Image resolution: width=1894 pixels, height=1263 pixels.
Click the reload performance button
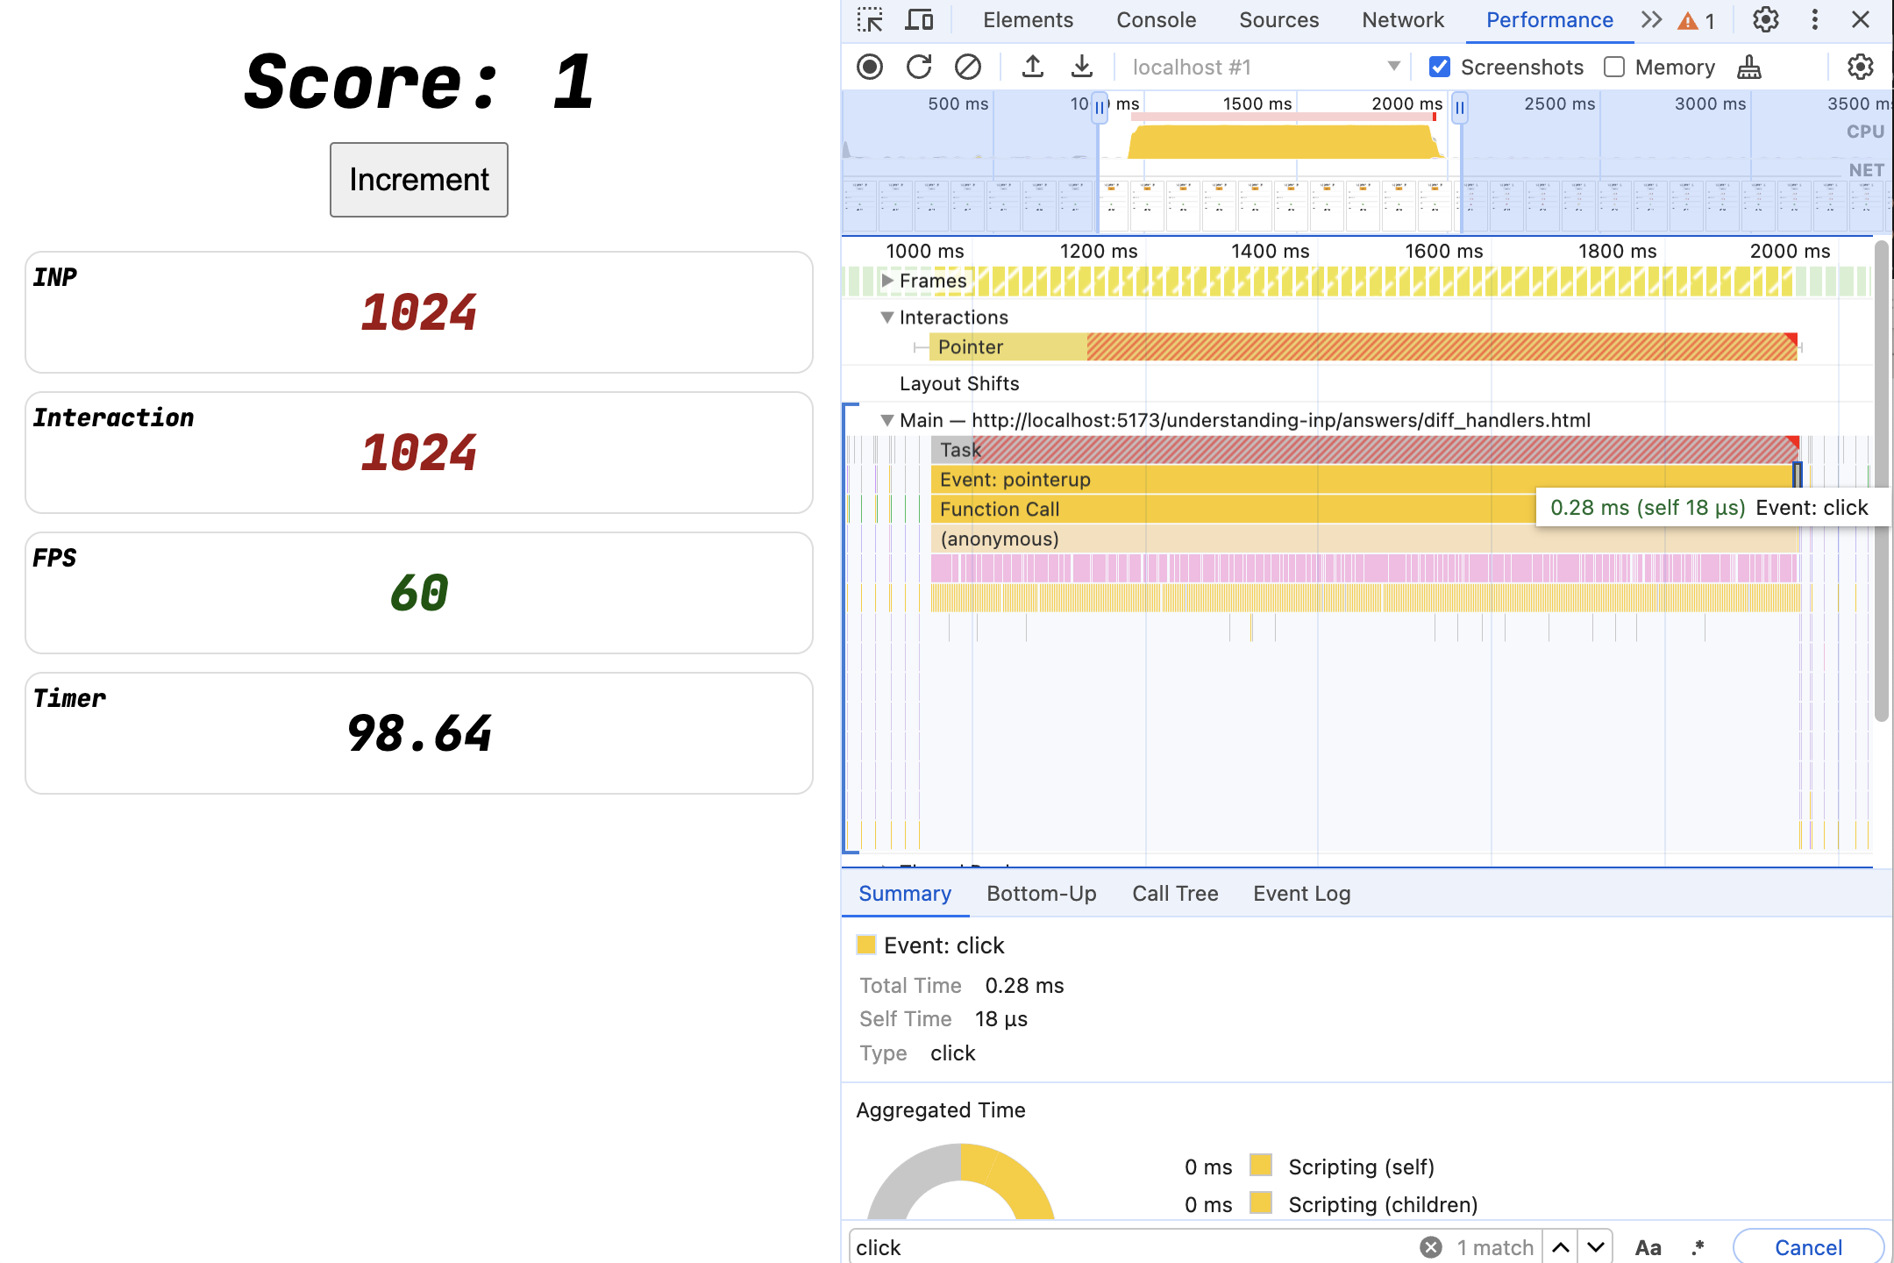pos(919,67)
